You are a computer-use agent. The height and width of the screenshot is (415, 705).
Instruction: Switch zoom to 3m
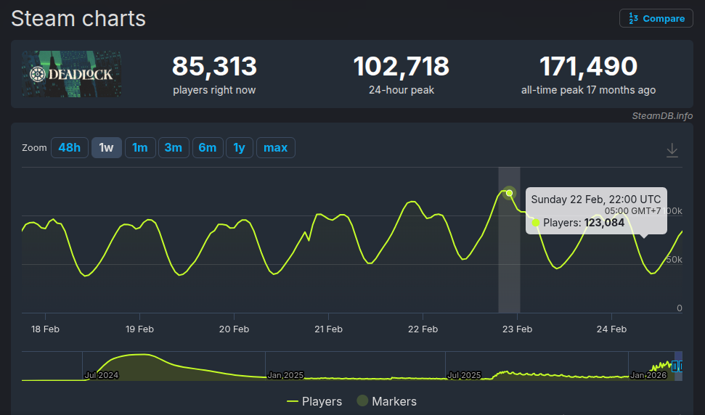click(174, 148)
